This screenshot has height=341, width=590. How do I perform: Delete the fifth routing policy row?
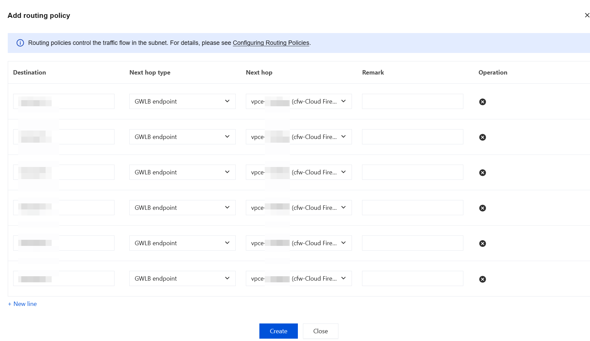click(x=482, y=244)
